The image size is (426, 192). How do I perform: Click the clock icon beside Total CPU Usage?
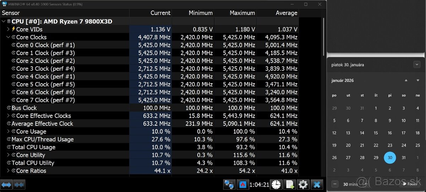[9, 147]
